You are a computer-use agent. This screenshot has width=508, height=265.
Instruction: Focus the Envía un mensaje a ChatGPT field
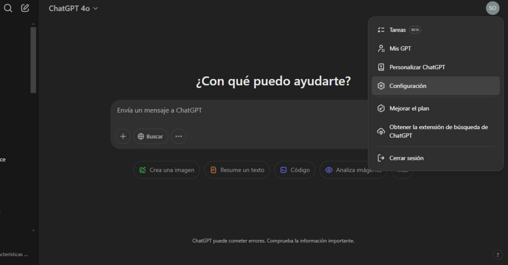[x=240, y=111]
